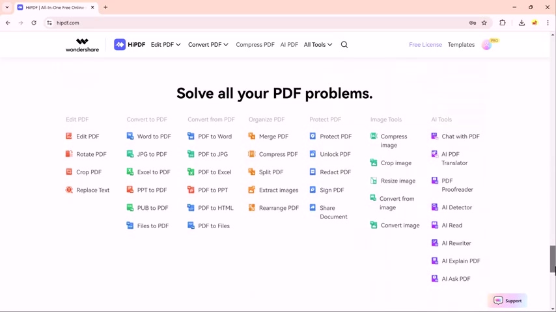Click the Edit PDF tool icon
The image size is (556, 312).
coord(69,136)
